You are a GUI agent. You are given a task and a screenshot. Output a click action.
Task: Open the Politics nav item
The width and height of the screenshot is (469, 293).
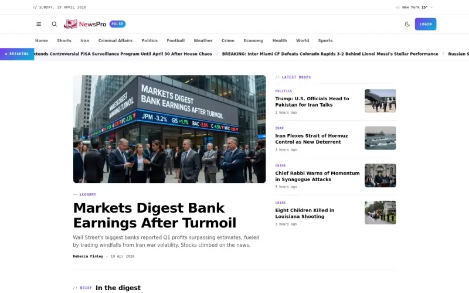(x=149, y=40)
